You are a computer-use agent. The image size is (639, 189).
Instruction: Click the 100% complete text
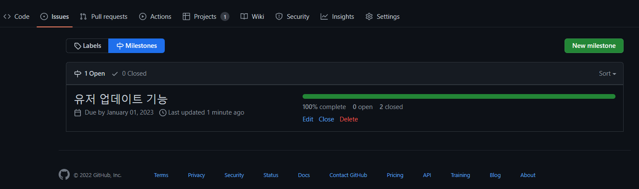click(324, 107)
